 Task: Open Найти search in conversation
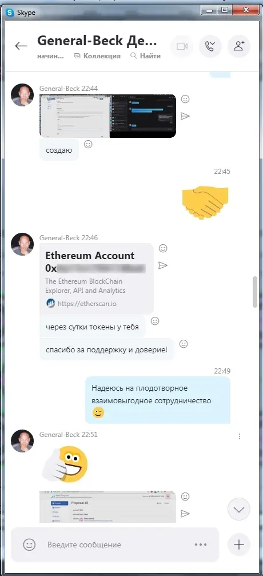point(145,56)
